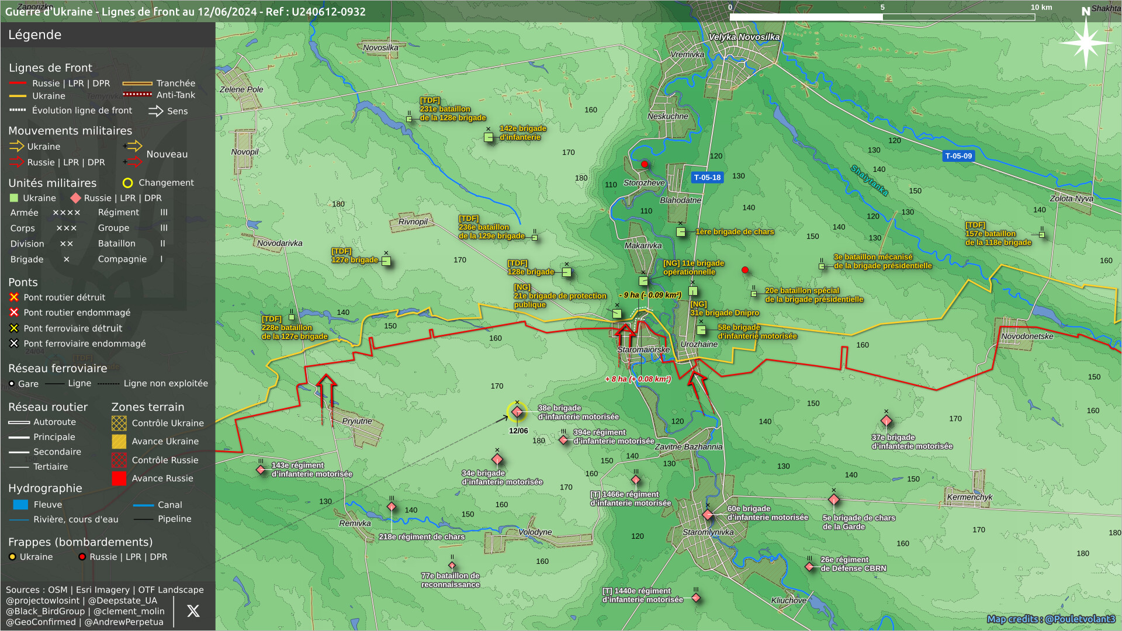The image size is (1122, 631).
Task: Click the 1ère brigade de chars unit marker
Action: pyautogui.click(x=680, y=232)
